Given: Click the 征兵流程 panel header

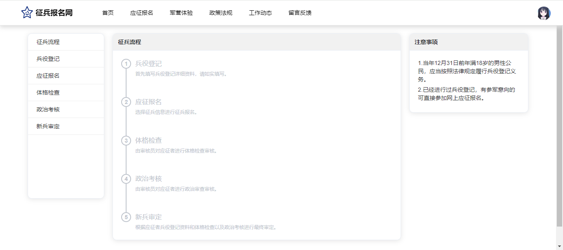Looking at the screenshot, I should (x=257, y=42).
